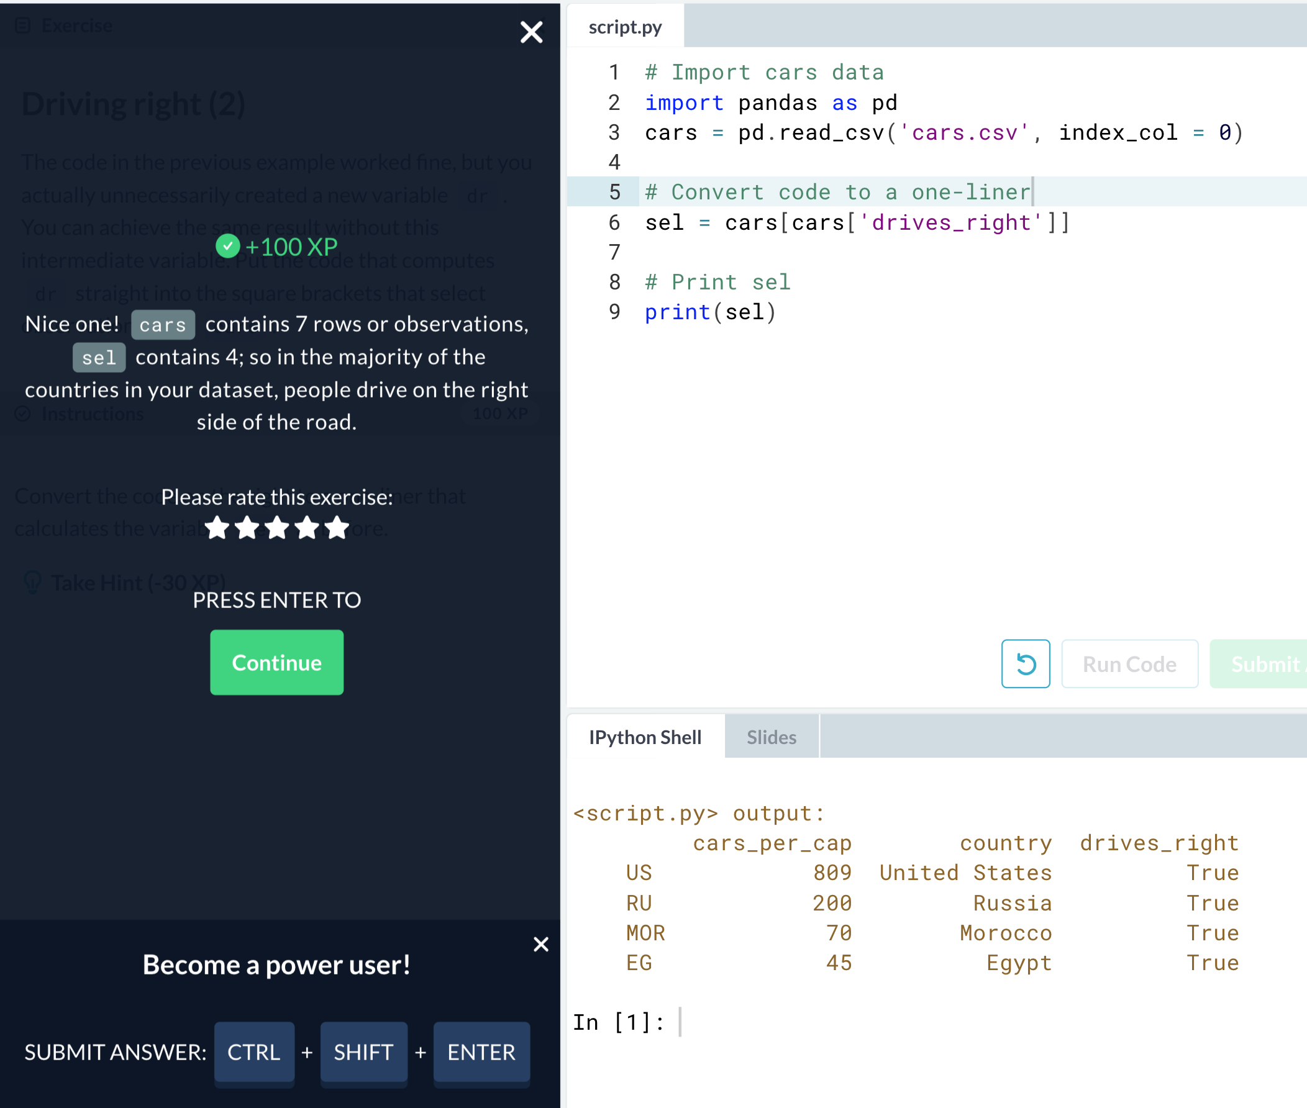Select the IPython Shell tab
Image resolution: width=1307 pixels, height=1108 pixels.
645,737
